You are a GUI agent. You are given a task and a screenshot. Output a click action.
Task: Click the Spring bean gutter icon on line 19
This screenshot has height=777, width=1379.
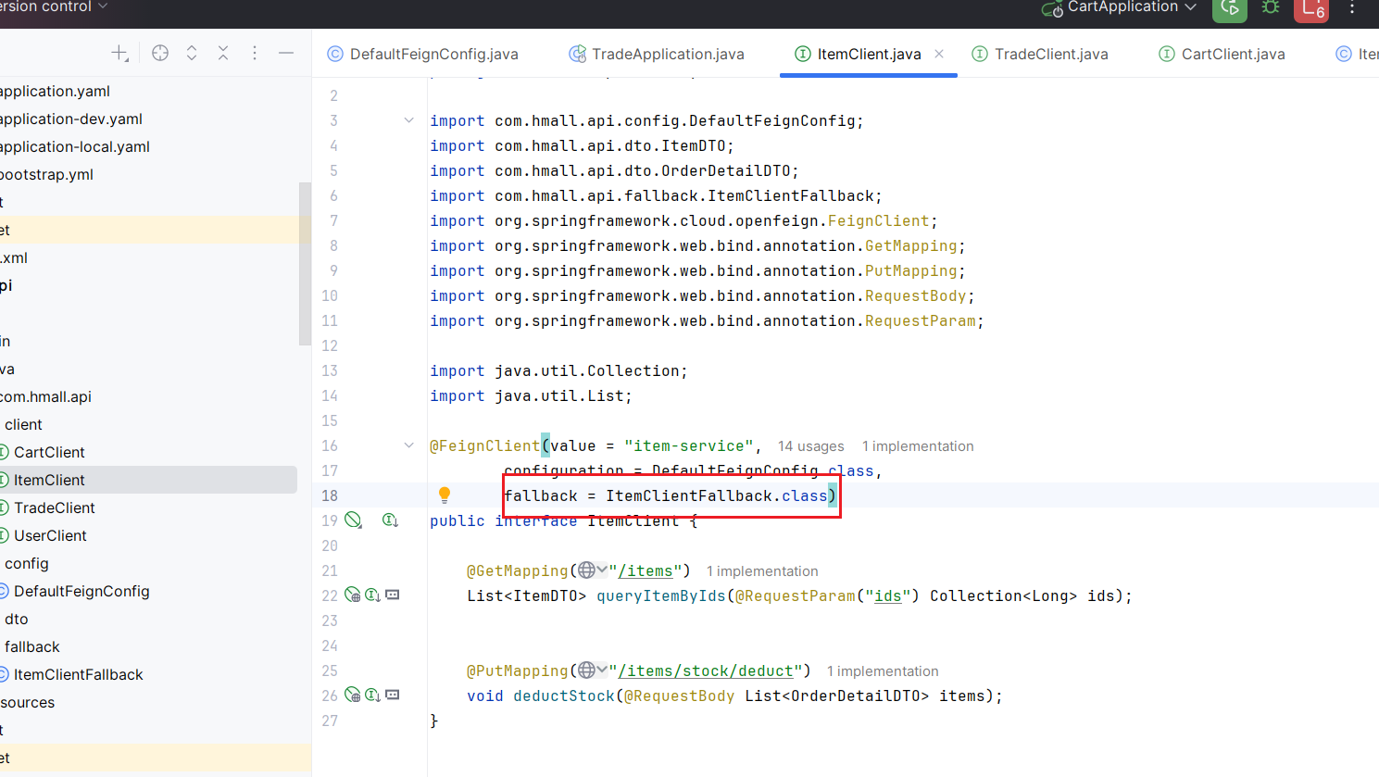(353, 520)
